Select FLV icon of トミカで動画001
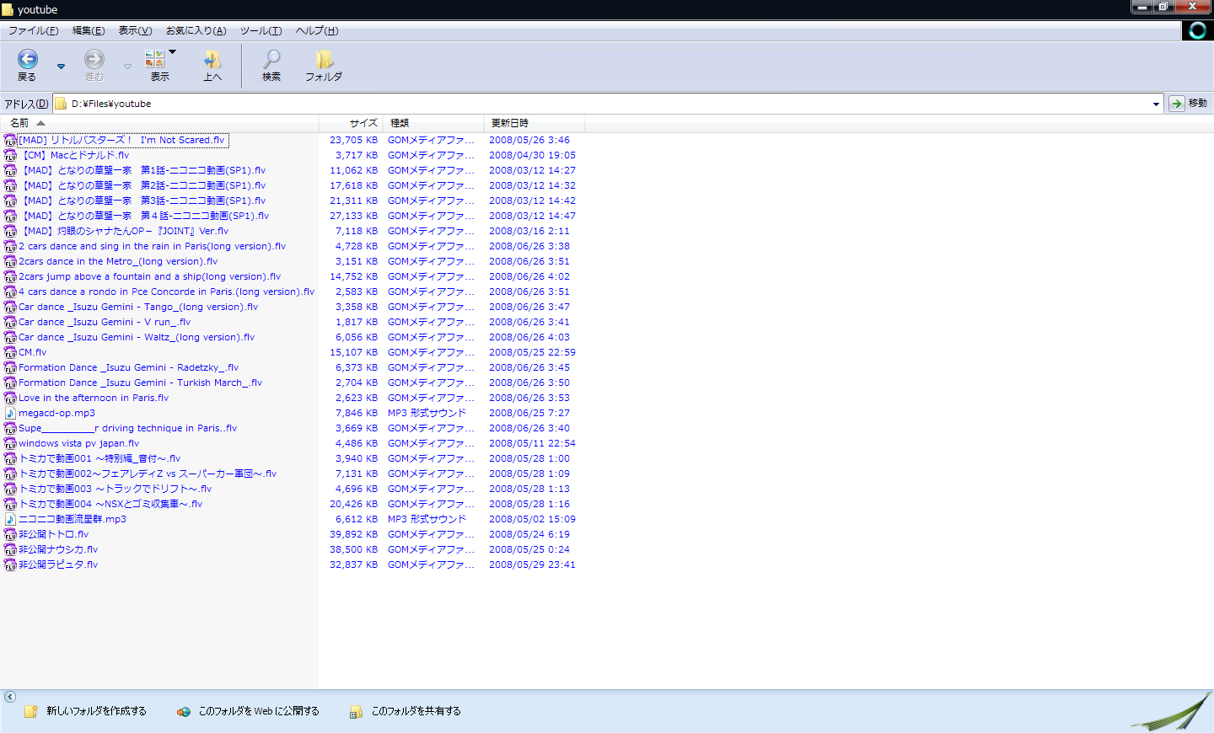 point(10,458)
